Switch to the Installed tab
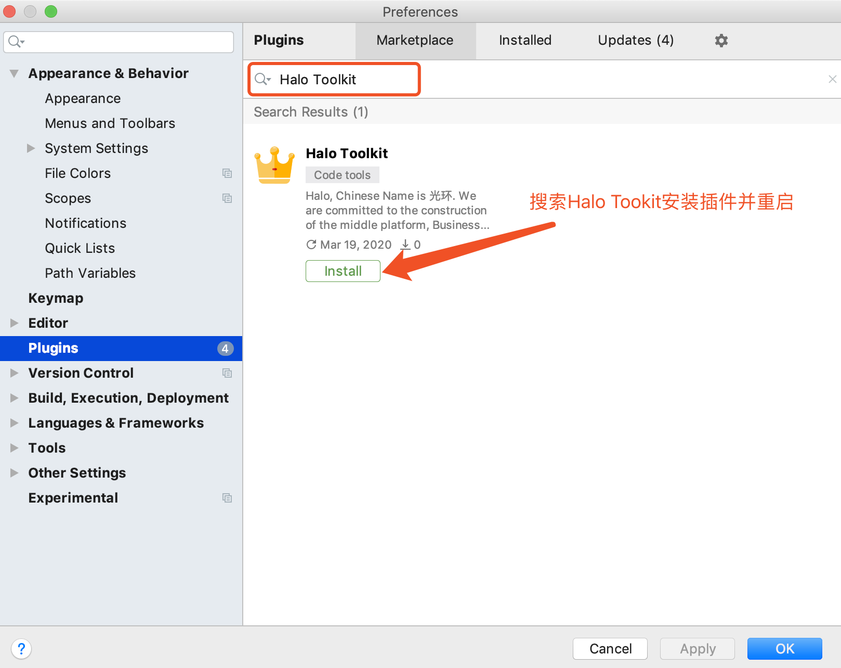The width and height of the screenshot is (841, 668). click(x=525, y=41)
